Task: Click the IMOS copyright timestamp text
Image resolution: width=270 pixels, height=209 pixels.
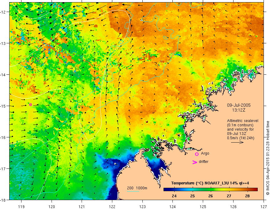Action: click(268, 158)
